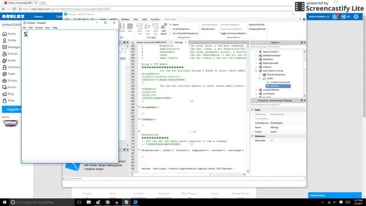Click the Windows Start button
366x206 pixels.
click(5, 202)
